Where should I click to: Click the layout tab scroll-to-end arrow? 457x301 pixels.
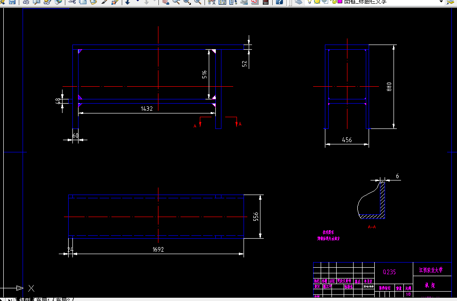pos(10,300)
